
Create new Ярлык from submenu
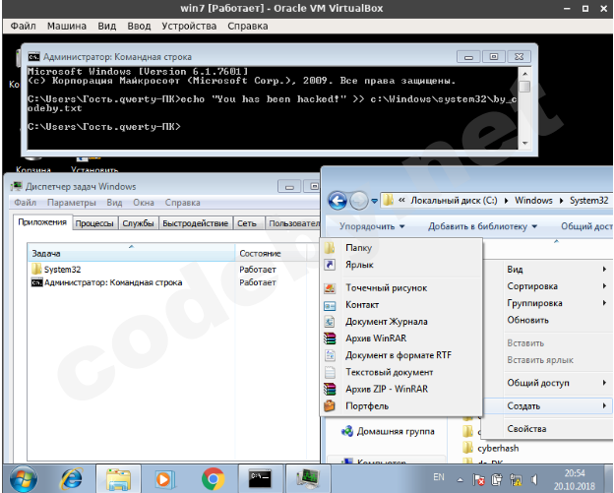(401, 265)
